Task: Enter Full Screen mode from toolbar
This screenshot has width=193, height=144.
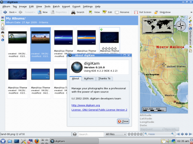Action: point(143,12)
